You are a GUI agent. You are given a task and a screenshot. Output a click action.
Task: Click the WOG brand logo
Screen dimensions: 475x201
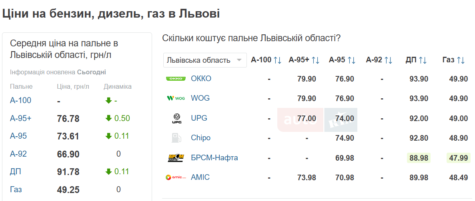[x=176, y=98]
